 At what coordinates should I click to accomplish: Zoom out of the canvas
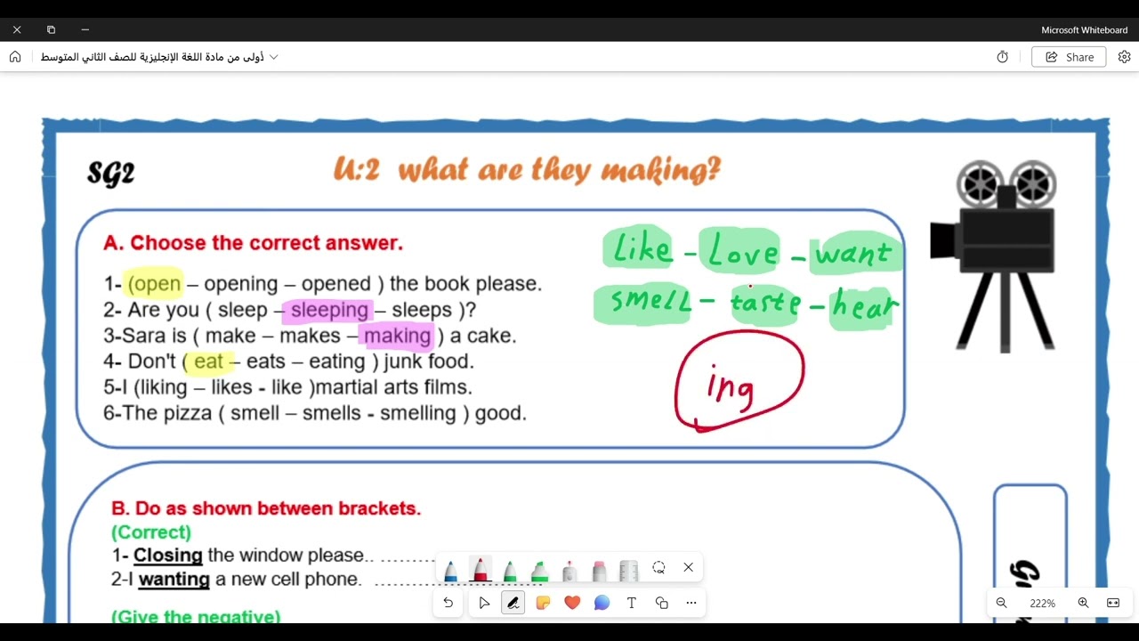click(1001, 603)
